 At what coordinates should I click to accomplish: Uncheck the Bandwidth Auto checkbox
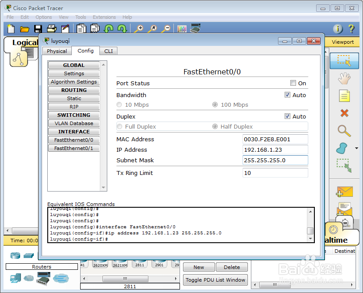click(287, 95)
